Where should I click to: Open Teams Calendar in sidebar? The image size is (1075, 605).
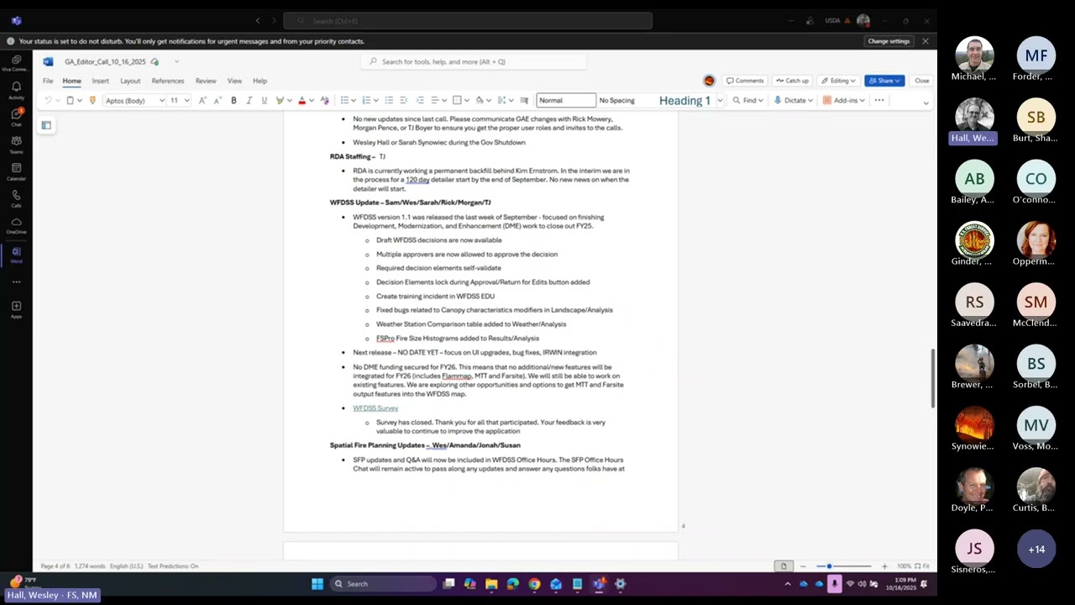tap(16, 171)
